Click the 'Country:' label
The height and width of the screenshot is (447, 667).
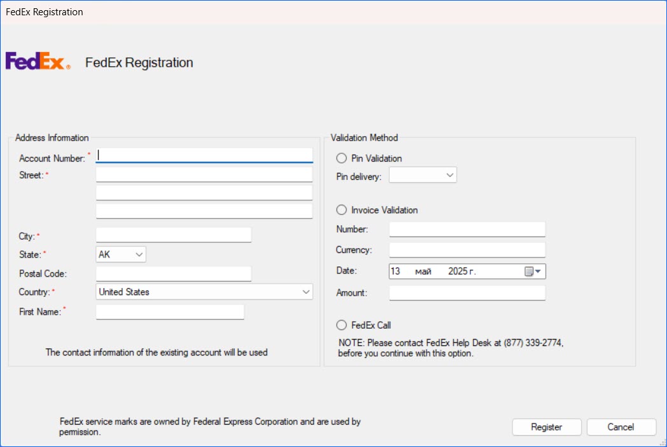[34, 292]
